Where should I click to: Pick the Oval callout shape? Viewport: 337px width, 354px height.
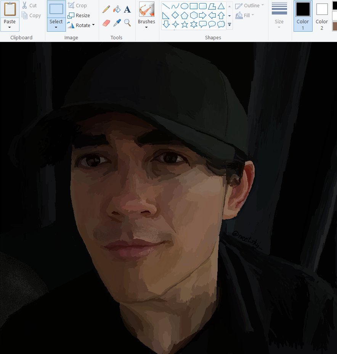212,24
